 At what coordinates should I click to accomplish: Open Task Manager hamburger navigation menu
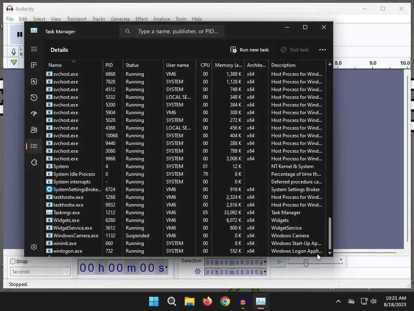pyautogui.click(x=34, y=49)
